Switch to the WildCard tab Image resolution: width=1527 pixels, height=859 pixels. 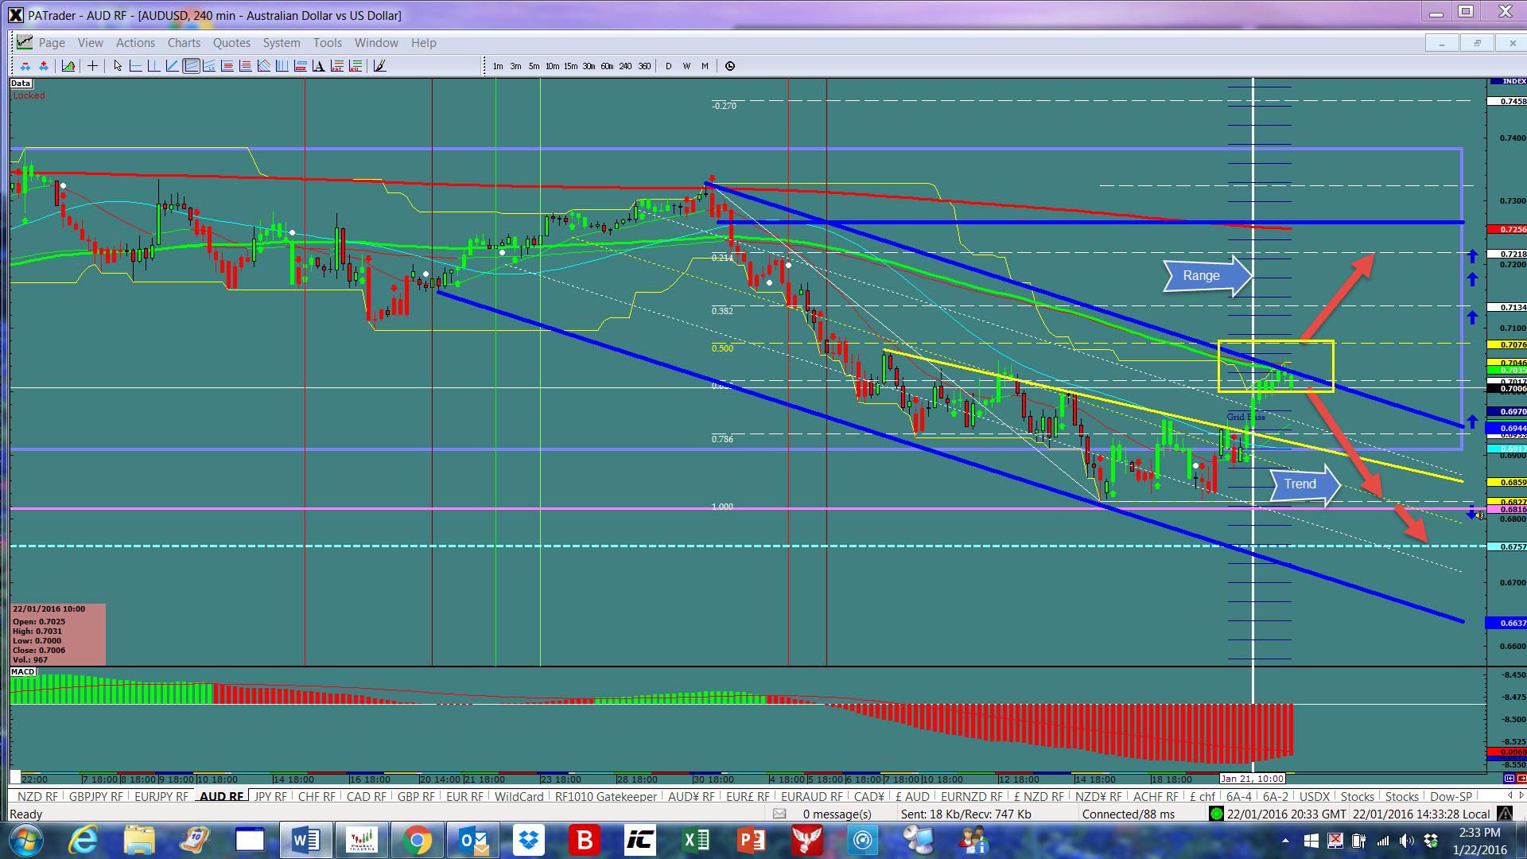[519, 796]
